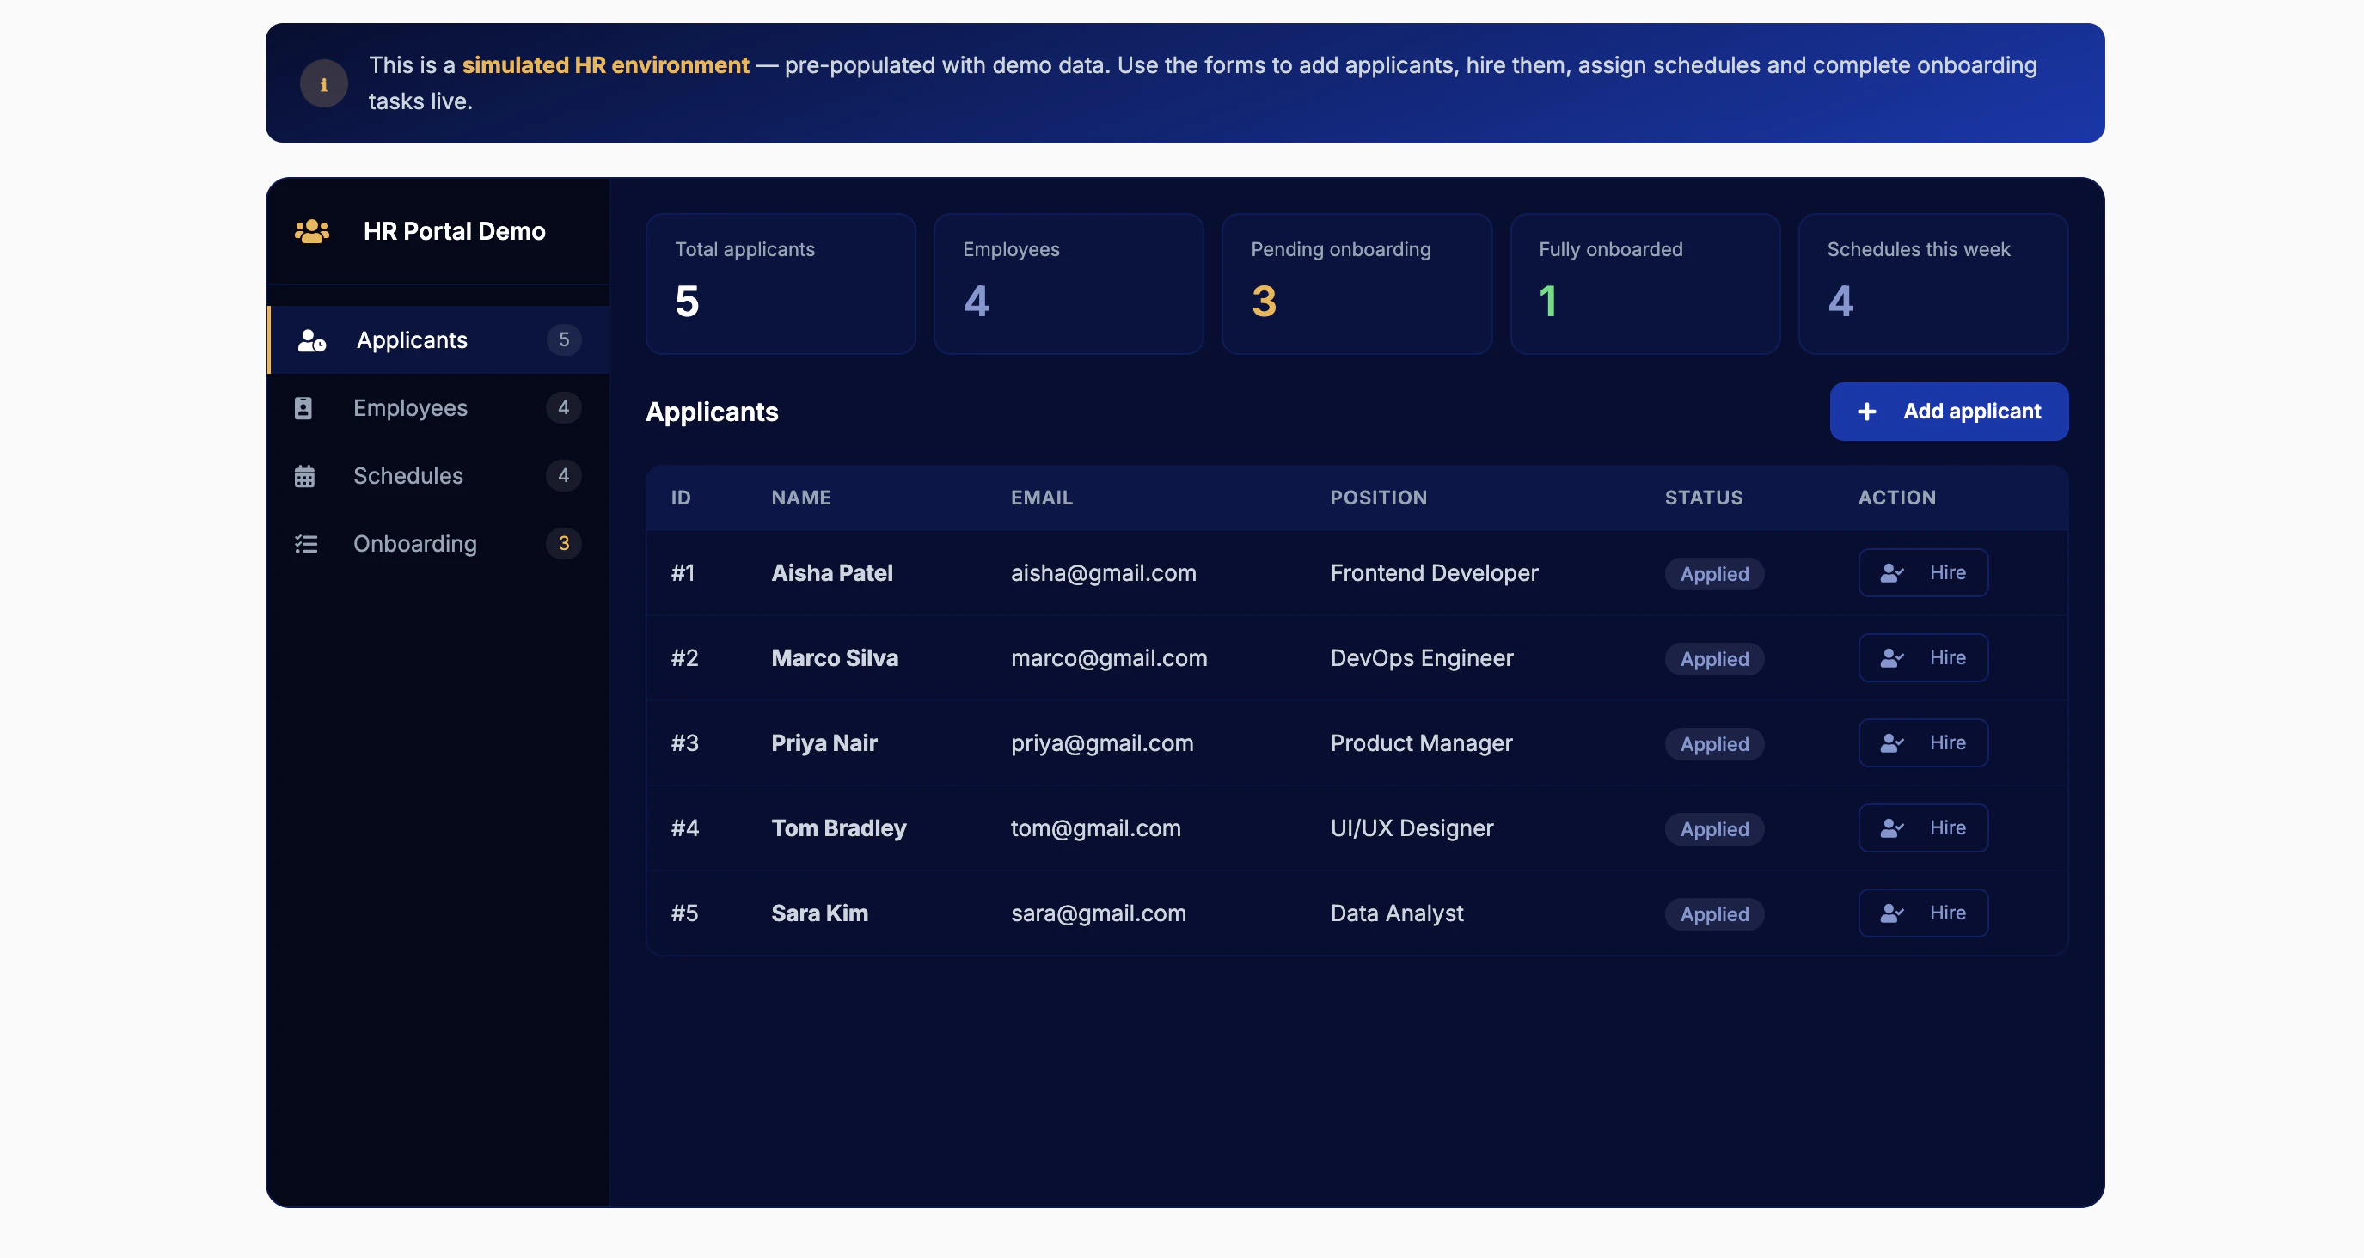2364x1258 pixels.
Task: Open priya@gmail.com email entry
Action: click(1101, 743)
